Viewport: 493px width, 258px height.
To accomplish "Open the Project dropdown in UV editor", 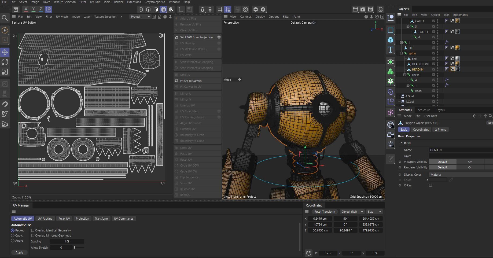I will [140, 17].
